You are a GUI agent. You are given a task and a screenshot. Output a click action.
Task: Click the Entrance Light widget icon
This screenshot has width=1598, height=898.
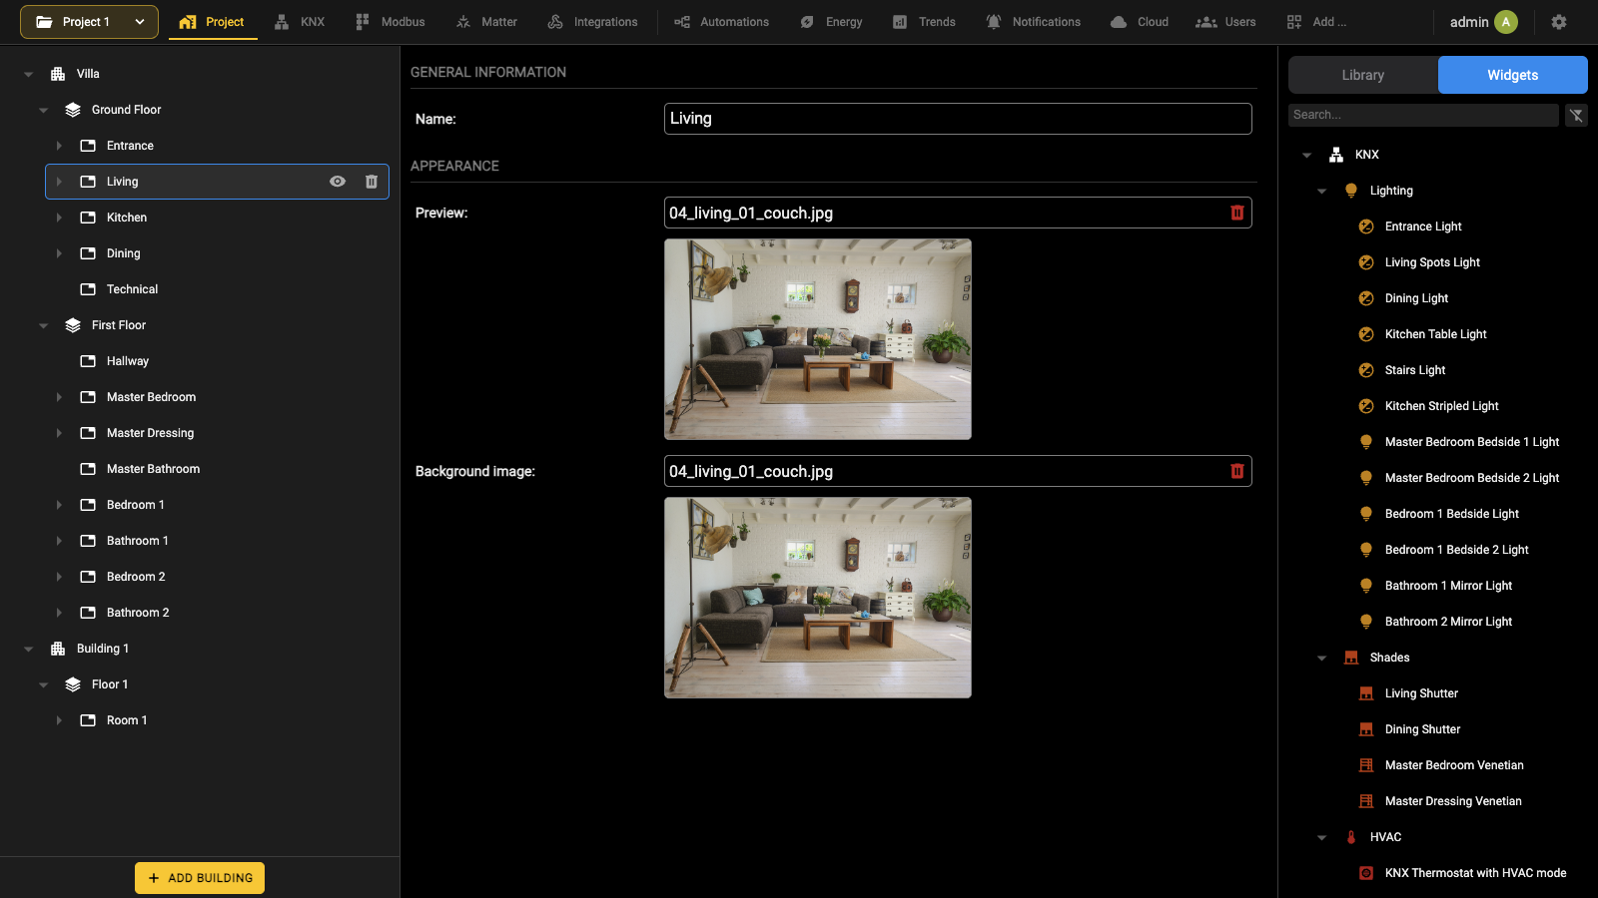click(x=1366, y=226)
